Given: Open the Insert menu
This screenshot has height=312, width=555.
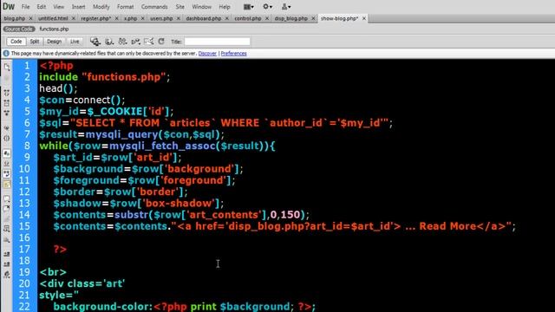Looking at the screenshot, I should tap(79, 7).
